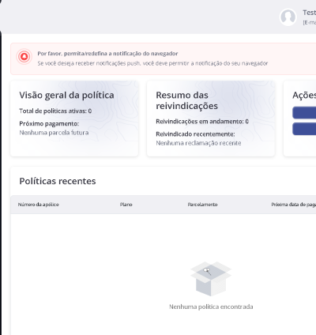Click the '[E-ma' email placeholder text
Image resolution: width=316 pixels, height=335 pixels.
coord(309,22)
